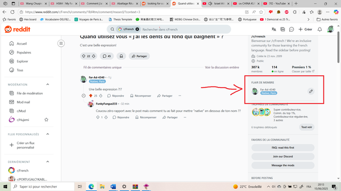Collapse the Dernièrement section
This screenshot has width=341, height=191.
coord(47,161)
